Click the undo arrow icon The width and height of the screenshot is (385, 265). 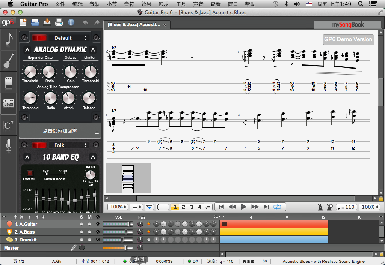click(86, 22)
